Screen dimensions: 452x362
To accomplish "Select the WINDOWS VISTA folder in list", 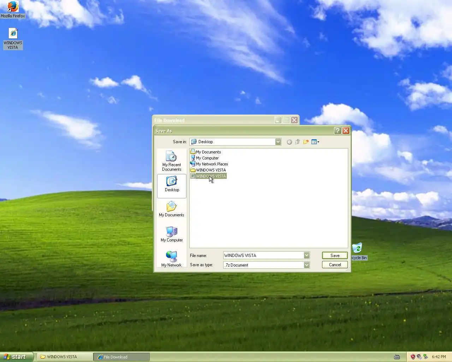I will (208, 170).
